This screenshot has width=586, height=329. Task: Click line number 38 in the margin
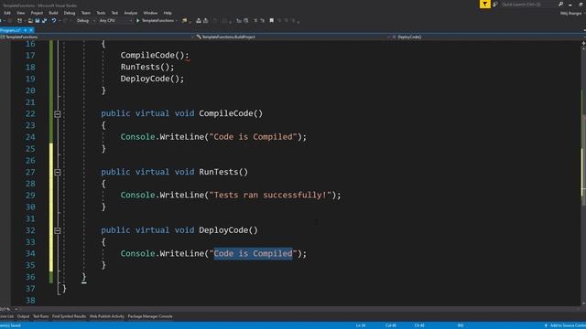pyautogui.click(x=30, y=301)
